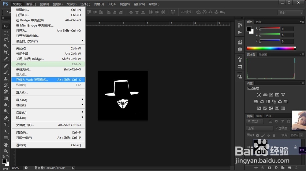Image resolution: width=306 pixels, height=171 pixels.
Task: Expand the 导出 submenu
Action: tap(48, 105)
